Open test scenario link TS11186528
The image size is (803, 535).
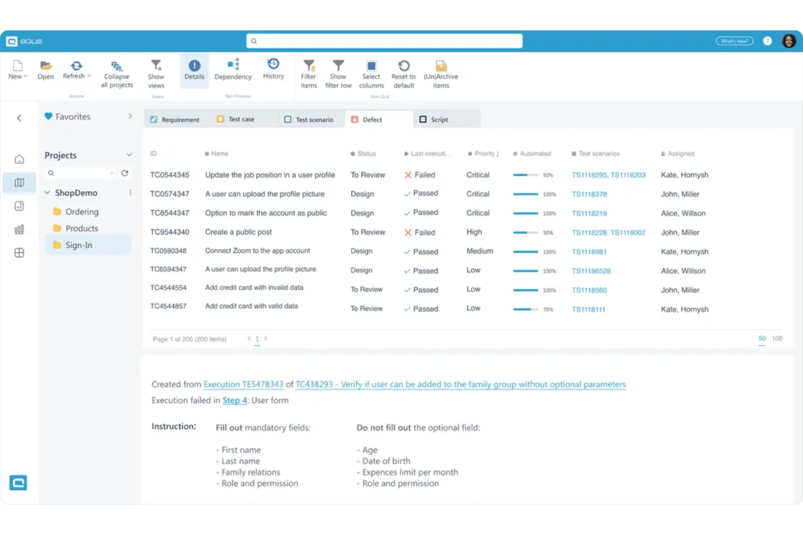pyautogui.click(x=591, y=271)
